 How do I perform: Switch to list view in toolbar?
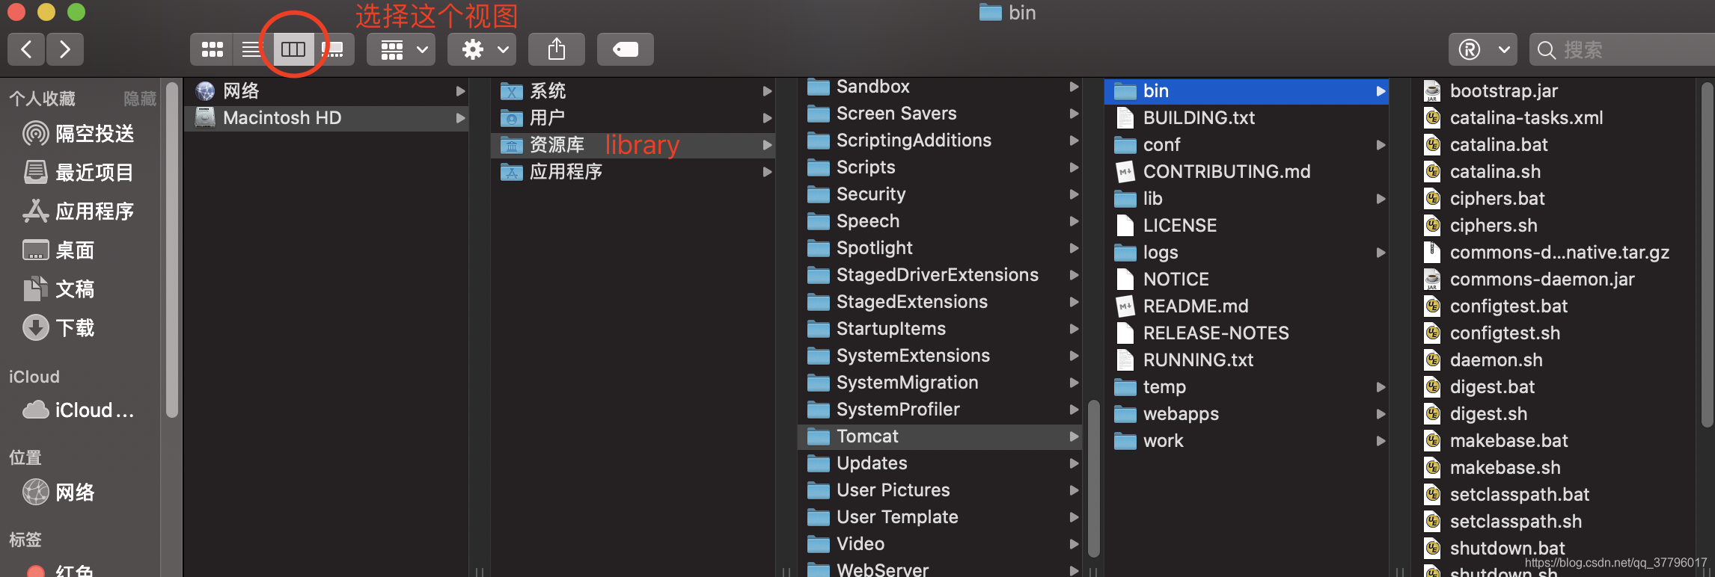252,50
